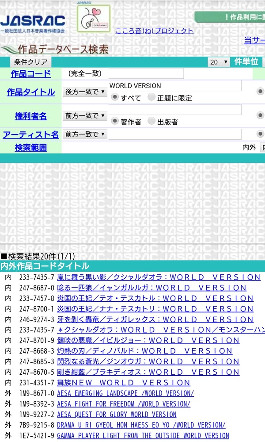265x442 pixels.
Task: Open result 炎国の王妃/テオ・テスカトル
Action: click(155, 298)
